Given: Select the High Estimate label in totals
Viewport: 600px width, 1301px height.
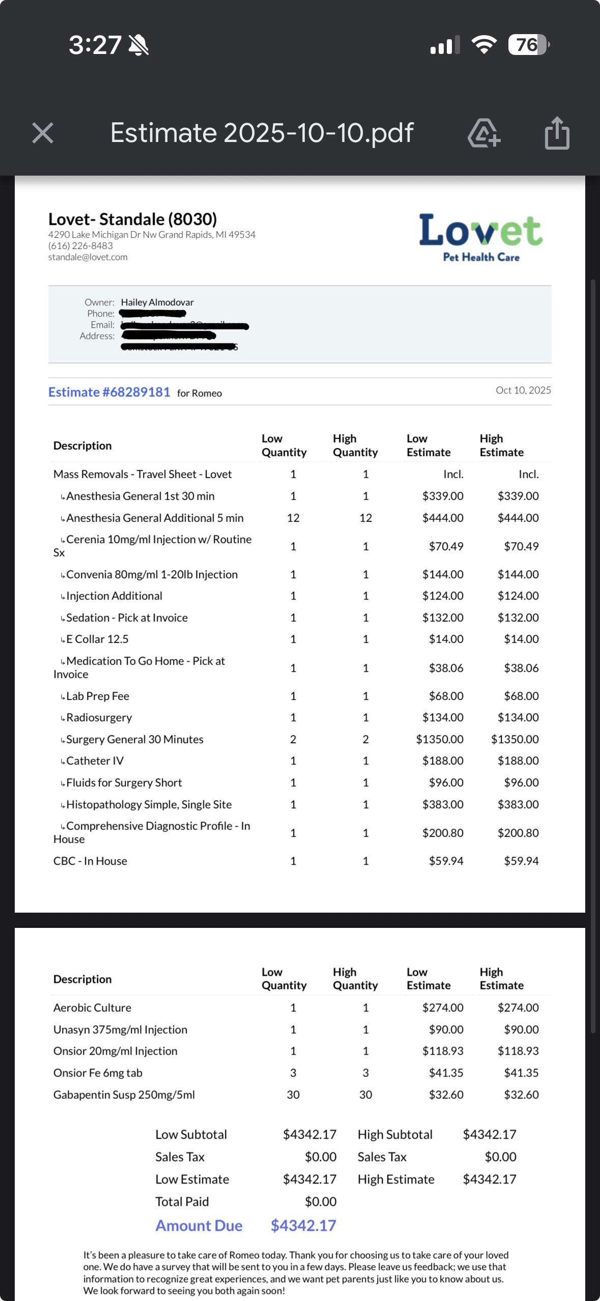Looking at the screenshot, I should point(396,1179).
